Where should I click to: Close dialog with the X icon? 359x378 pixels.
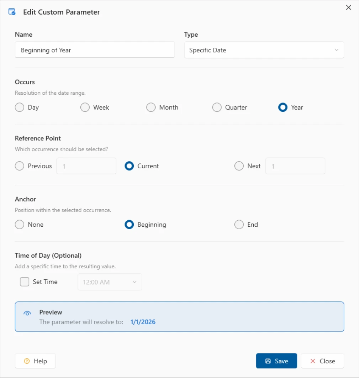(x=348, y=7)
